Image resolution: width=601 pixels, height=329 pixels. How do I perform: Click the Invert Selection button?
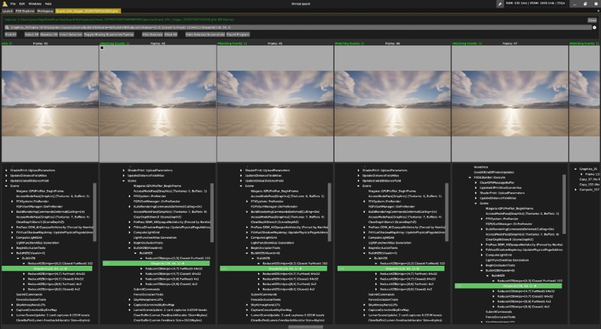71,34
